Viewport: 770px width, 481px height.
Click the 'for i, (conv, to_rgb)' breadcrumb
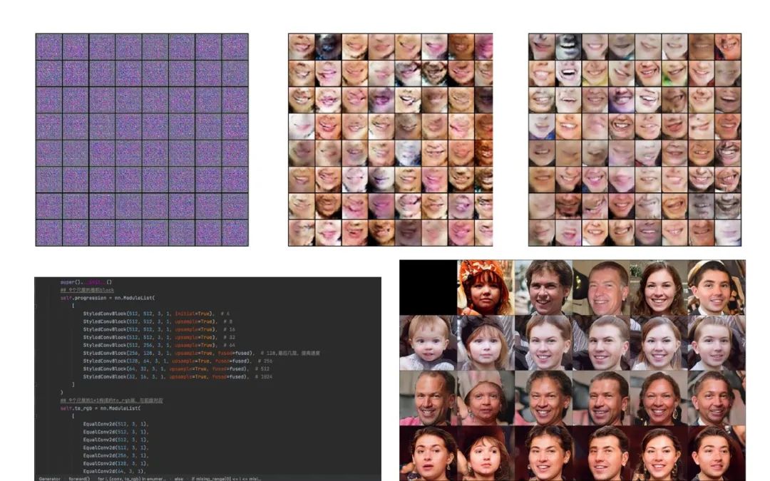[x=132, y=479]
